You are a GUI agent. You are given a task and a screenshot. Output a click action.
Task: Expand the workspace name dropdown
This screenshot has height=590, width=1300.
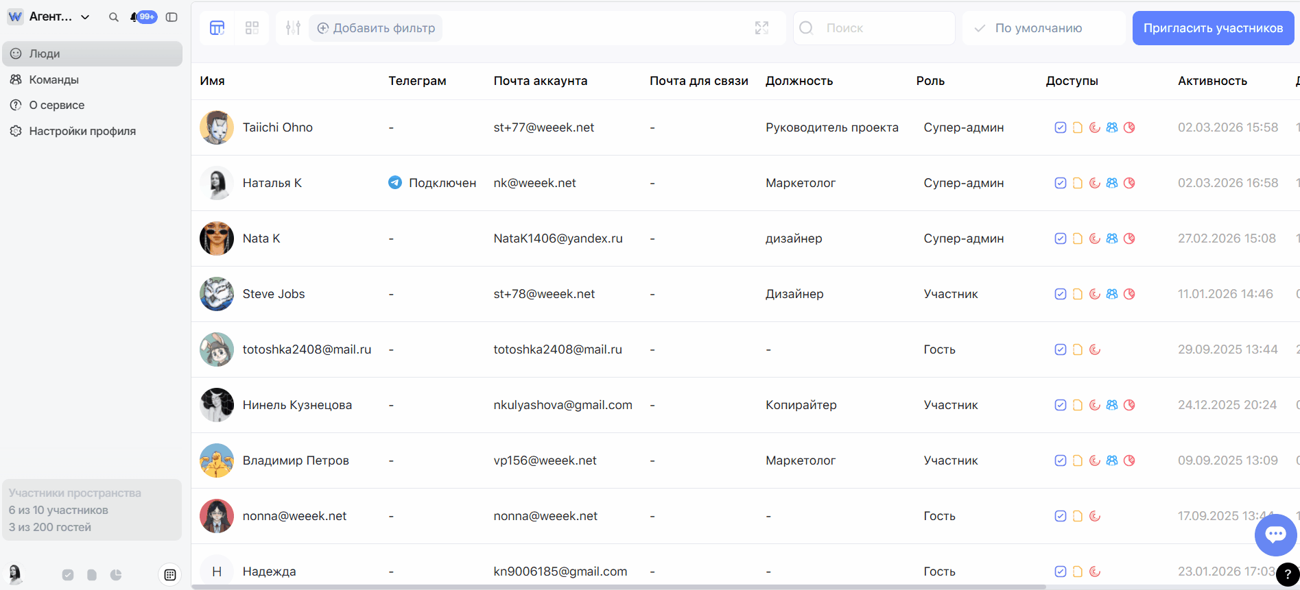[x=85, y=17]
